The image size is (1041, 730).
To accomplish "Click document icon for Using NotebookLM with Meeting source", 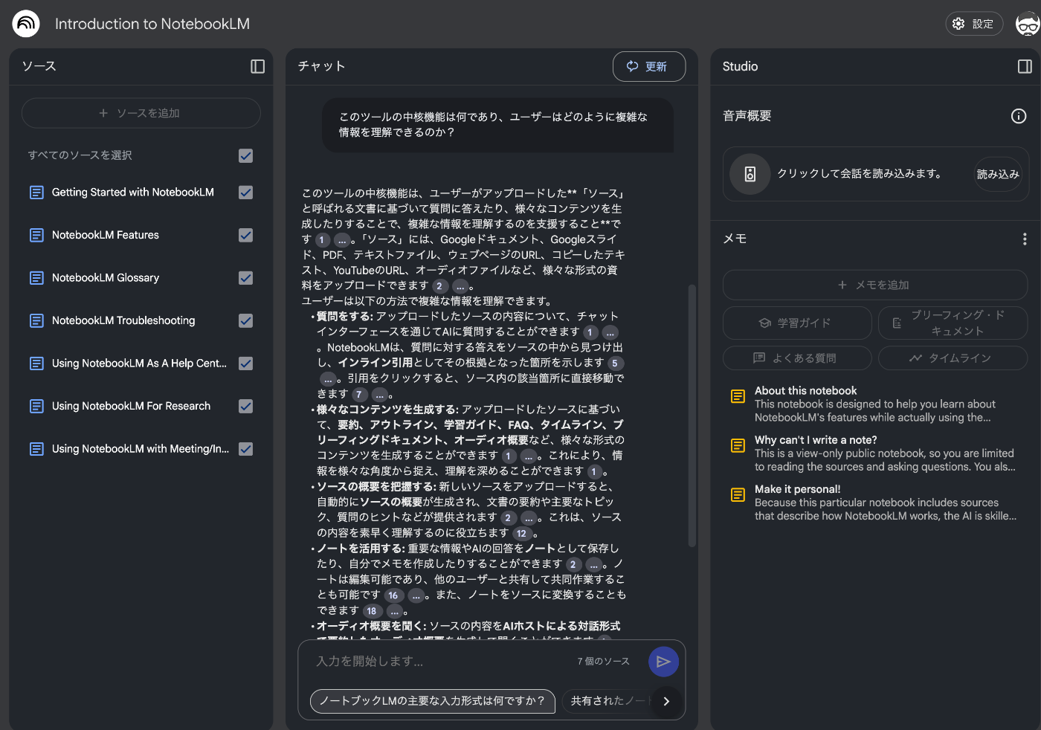I will point(36,449).
